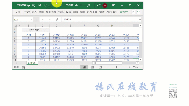Click the 导出到PPT button
189x106 pixels.
[35, 30]
